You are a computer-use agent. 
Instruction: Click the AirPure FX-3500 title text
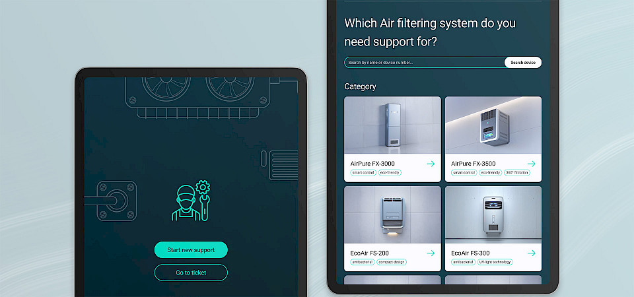tap(473, 164)
